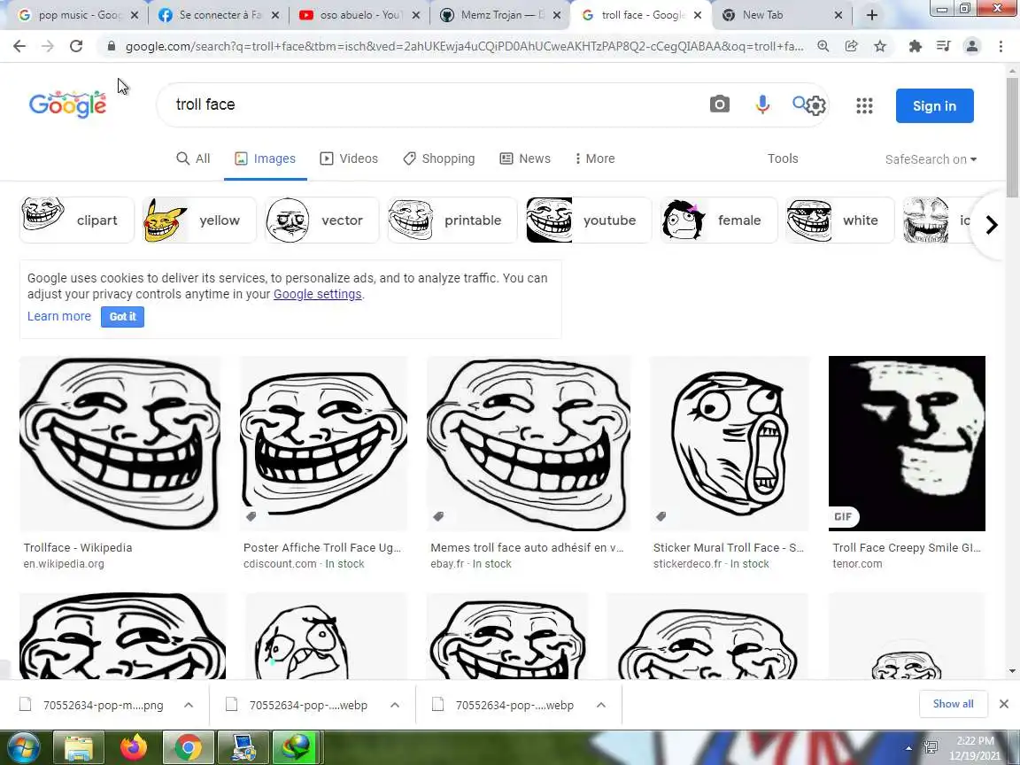Screen dimensions: 1020x765
Task: Open the Sticker Mural Troll Face thumbnail
Action: pyautogui.click(x=730, y=444)
